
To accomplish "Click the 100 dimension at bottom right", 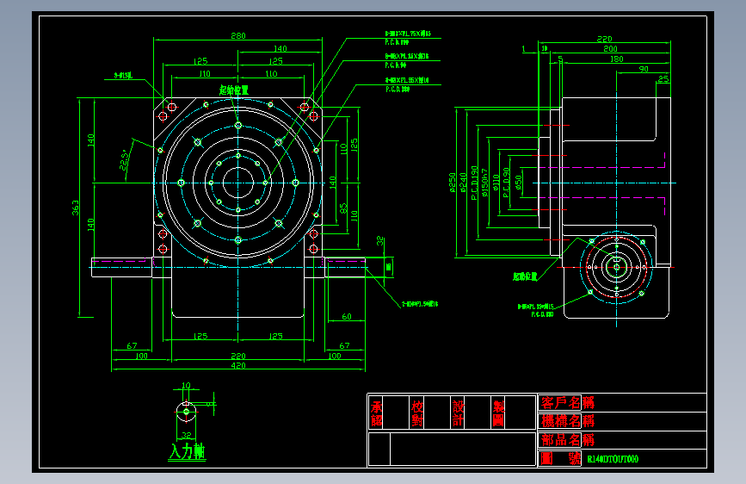I will (x=335, y=356).
